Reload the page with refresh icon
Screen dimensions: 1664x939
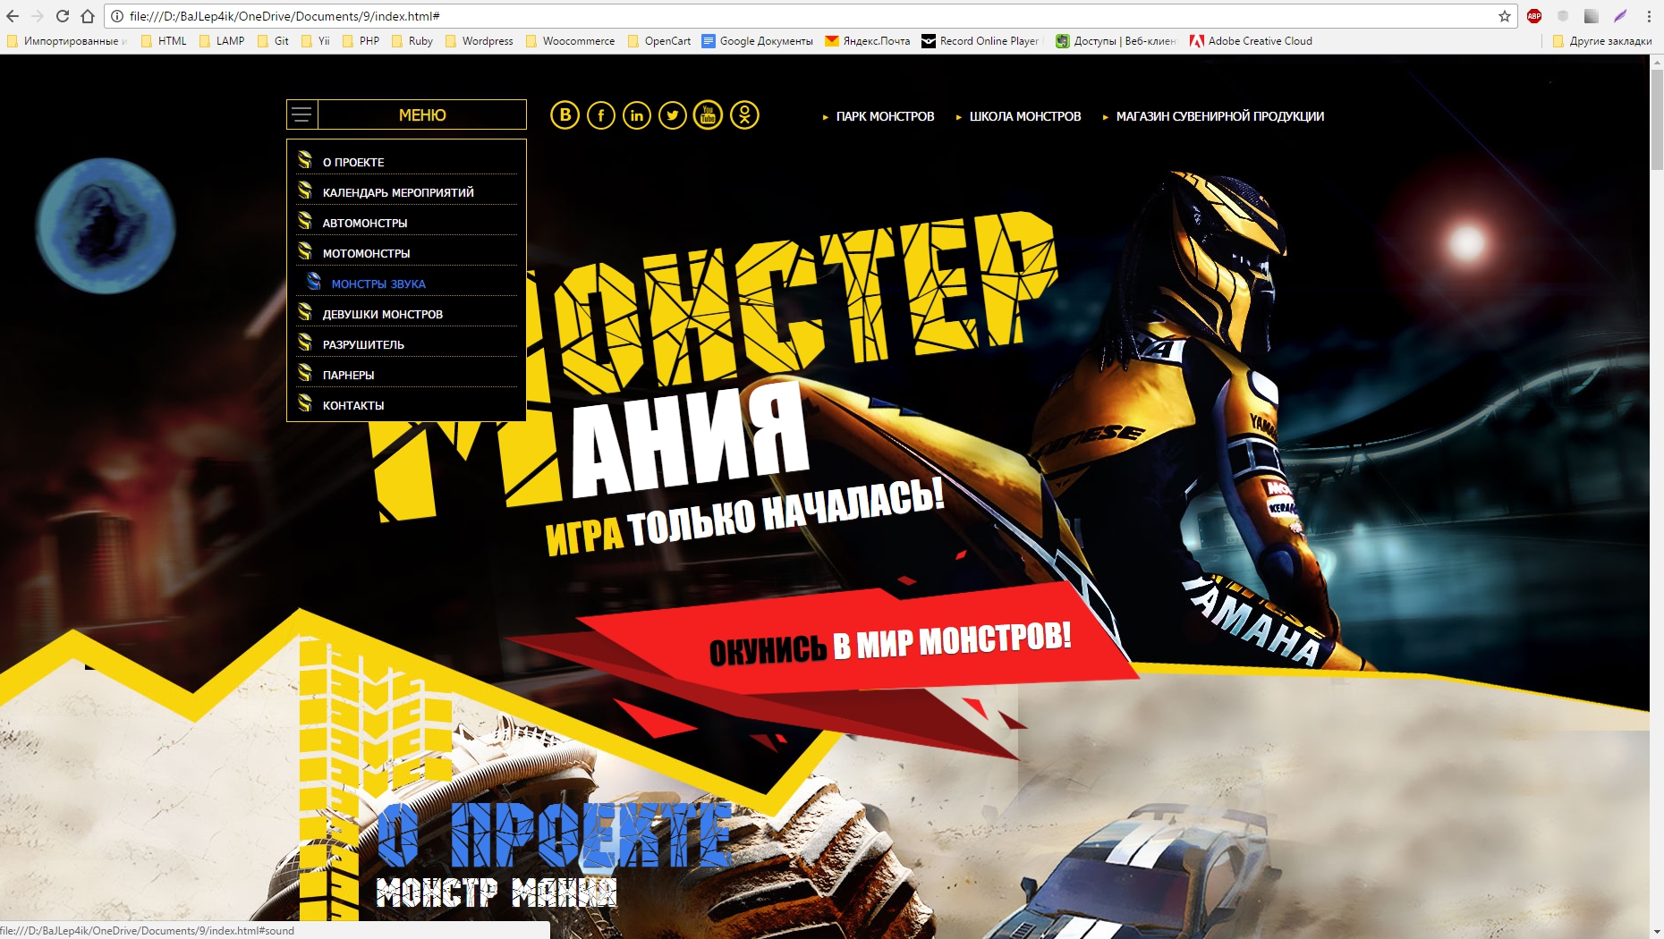click(63, 16)
